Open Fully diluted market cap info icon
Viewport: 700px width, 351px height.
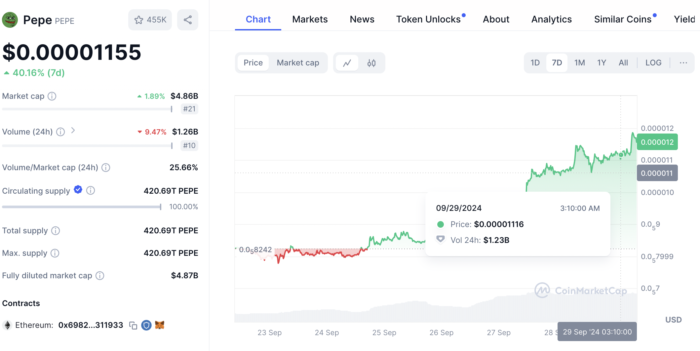[x=100, y=276]
